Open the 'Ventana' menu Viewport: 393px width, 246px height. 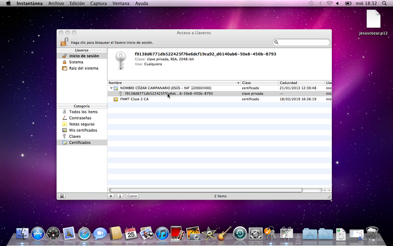tap(121, 4)
